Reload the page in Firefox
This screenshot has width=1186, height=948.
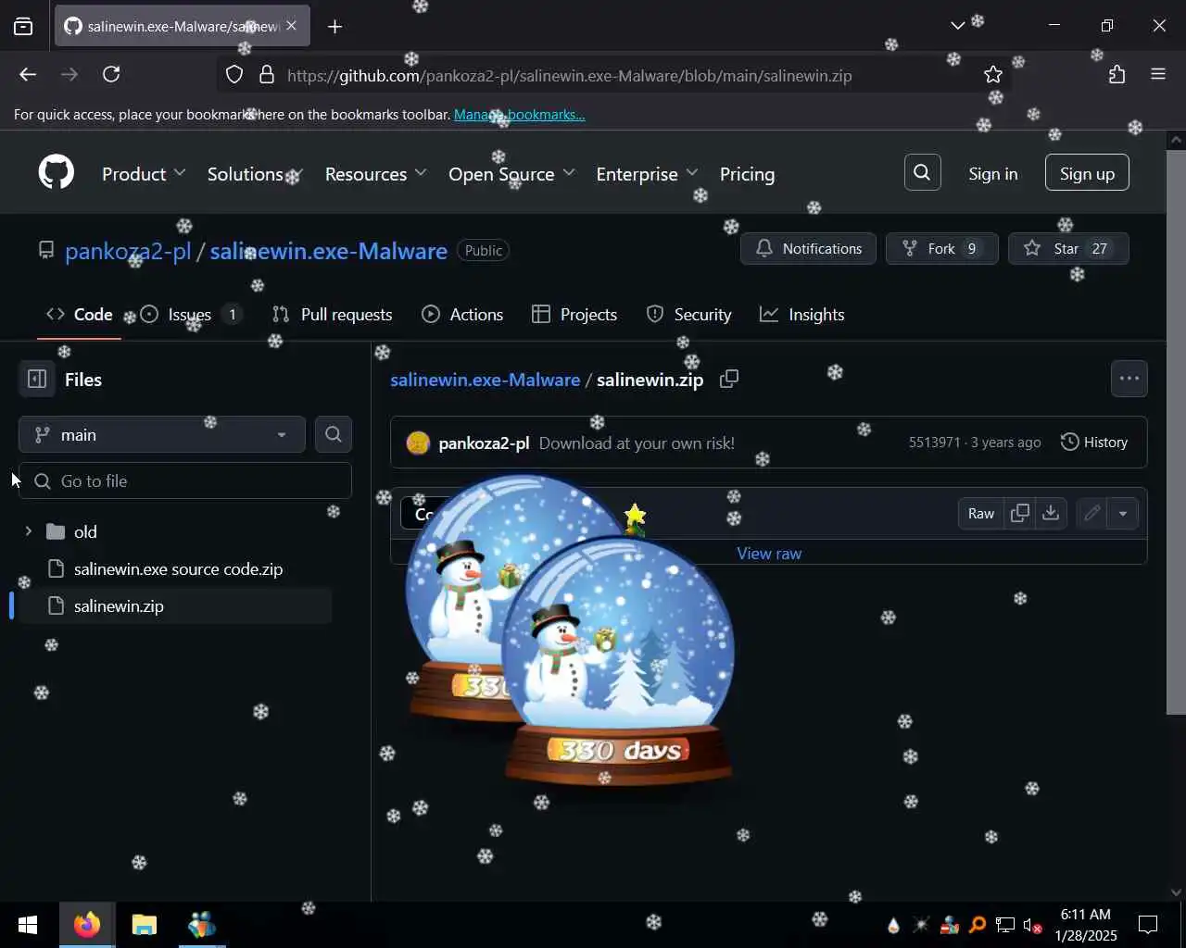pyautogui.click(x=111, y=75)
